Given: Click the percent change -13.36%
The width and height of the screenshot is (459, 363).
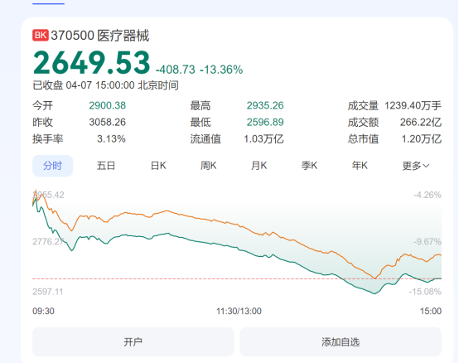Looking at the screenshot, I should (221, 70).
